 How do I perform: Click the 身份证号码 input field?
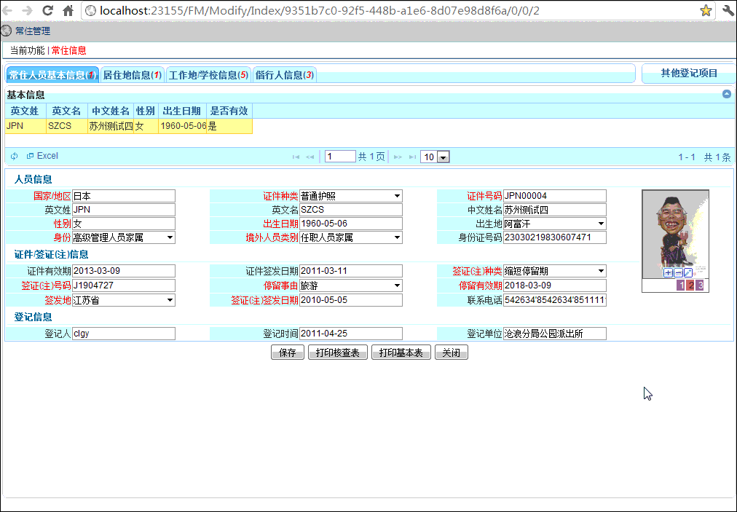(x=555, y=238)
